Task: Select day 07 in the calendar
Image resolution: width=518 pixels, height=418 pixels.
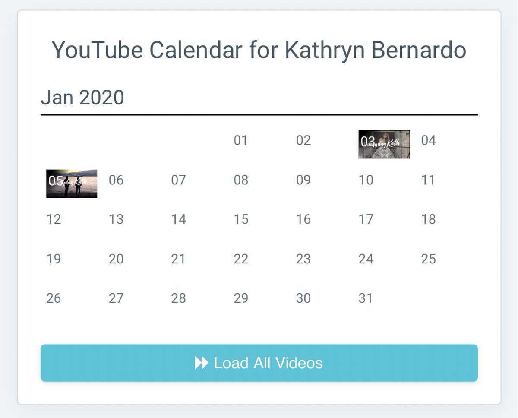Action: pyautogui.click(x=178, y=180)
